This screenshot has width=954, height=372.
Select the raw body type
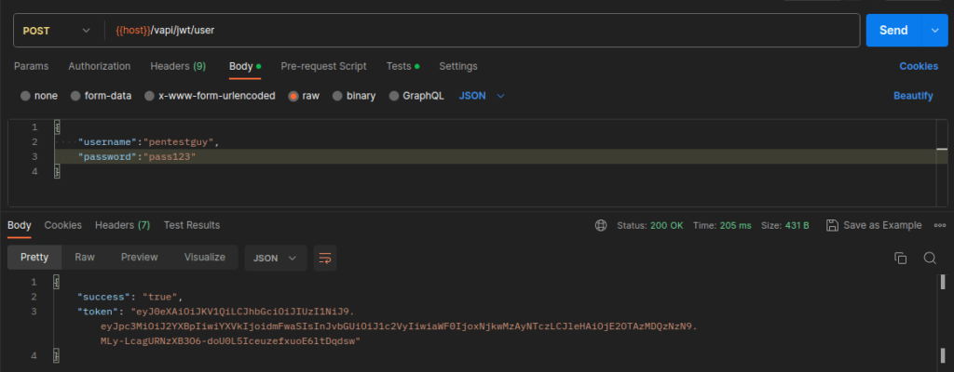tap(304, 96)
